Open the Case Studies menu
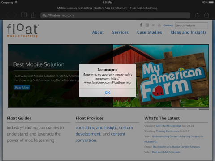The width and height of the screenshot is (215, 161). [x=150, y=32]
